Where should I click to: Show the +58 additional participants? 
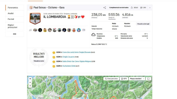point(84,30)
